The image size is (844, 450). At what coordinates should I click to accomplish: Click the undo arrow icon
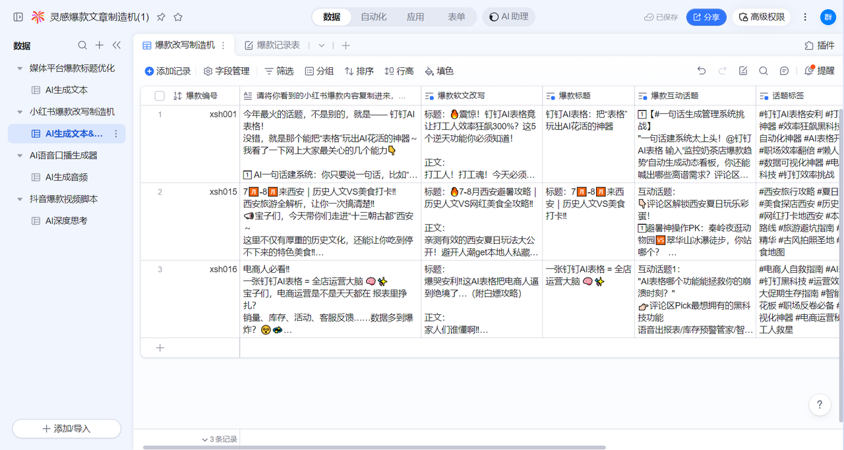tap(702, 71)
